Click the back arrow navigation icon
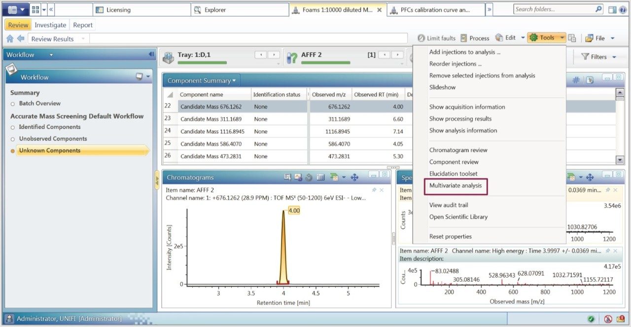 [21, 38]
